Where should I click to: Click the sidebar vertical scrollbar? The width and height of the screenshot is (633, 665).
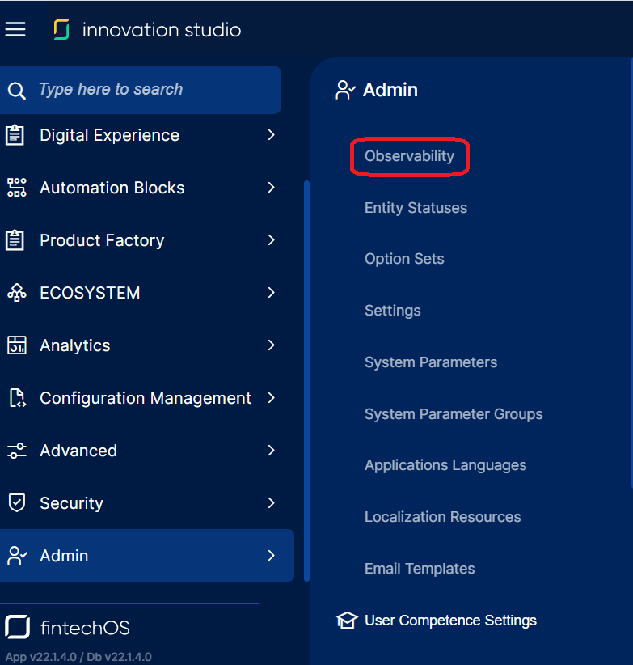coord(306,380)
